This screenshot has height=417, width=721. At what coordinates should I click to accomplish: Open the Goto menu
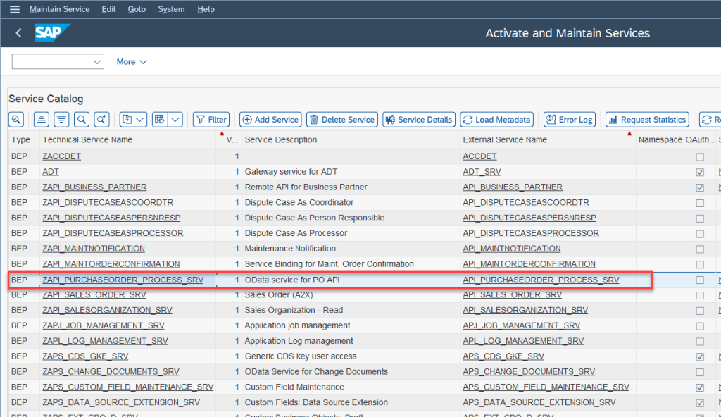point(137,9)
